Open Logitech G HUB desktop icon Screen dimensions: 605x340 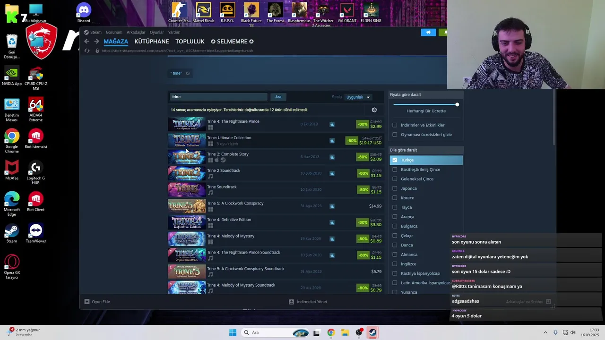(x=36, y=173)
